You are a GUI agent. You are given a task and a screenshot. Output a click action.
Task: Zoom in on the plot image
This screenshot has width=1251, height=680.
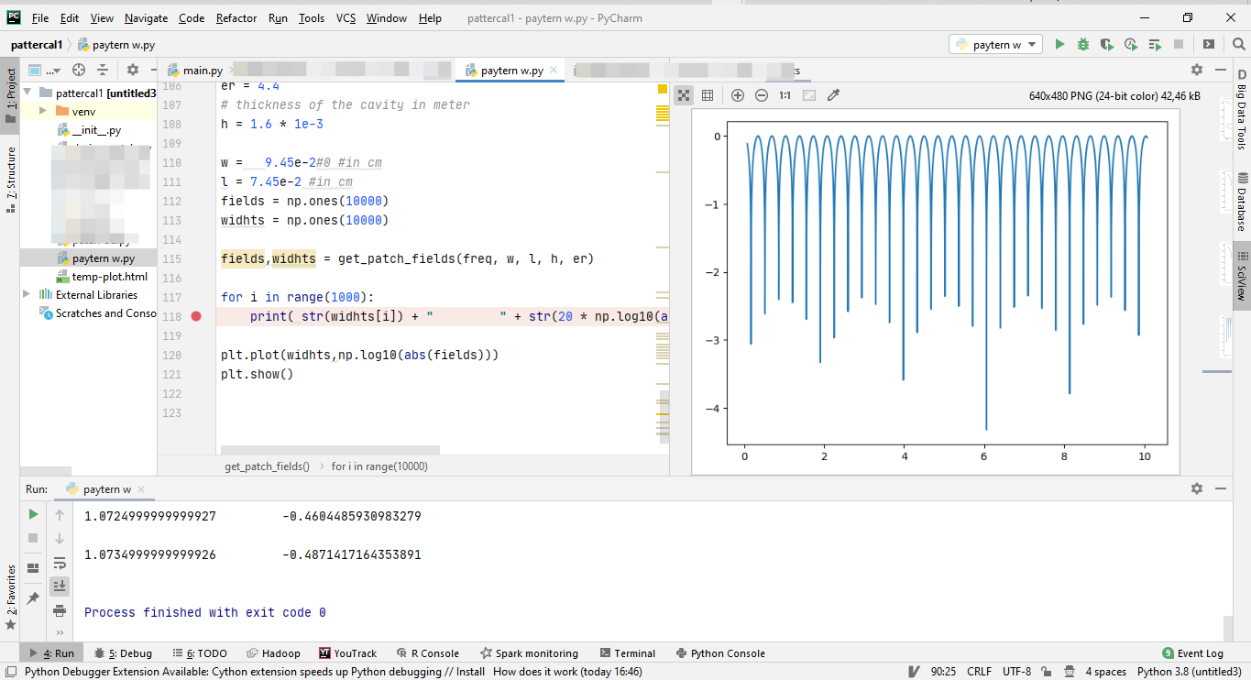coord(738,95)
